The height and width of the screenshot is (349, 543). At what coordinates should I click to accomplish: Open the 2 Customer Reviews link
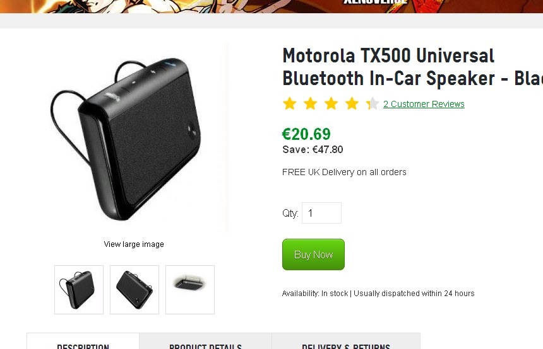(x=424, y=105)
